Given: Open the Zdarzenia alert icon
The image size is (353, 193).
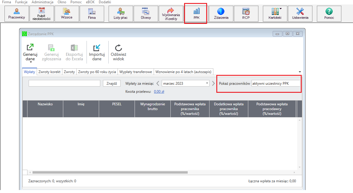Looking at the screenshot, I should pyautogui.click(x=221, y=14).
